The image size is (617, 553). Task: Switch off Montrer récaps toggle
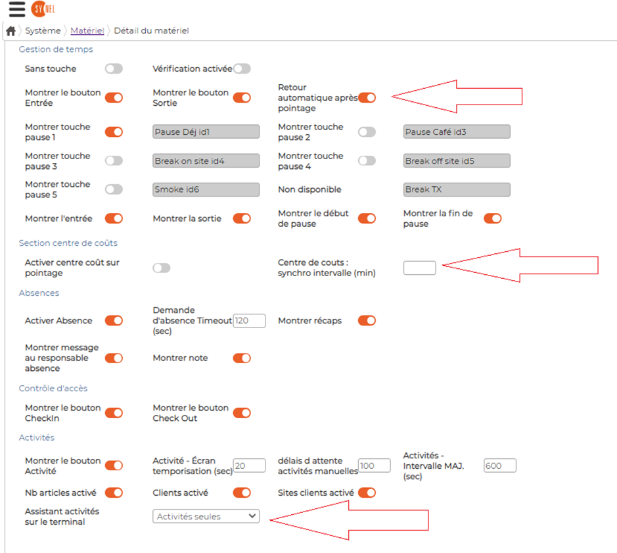coord(367,320)
